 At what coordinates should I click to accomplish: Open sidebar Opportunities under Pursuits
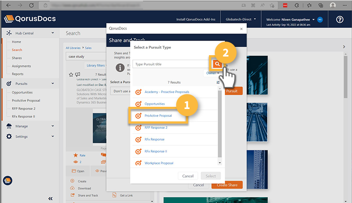(22, 92)
